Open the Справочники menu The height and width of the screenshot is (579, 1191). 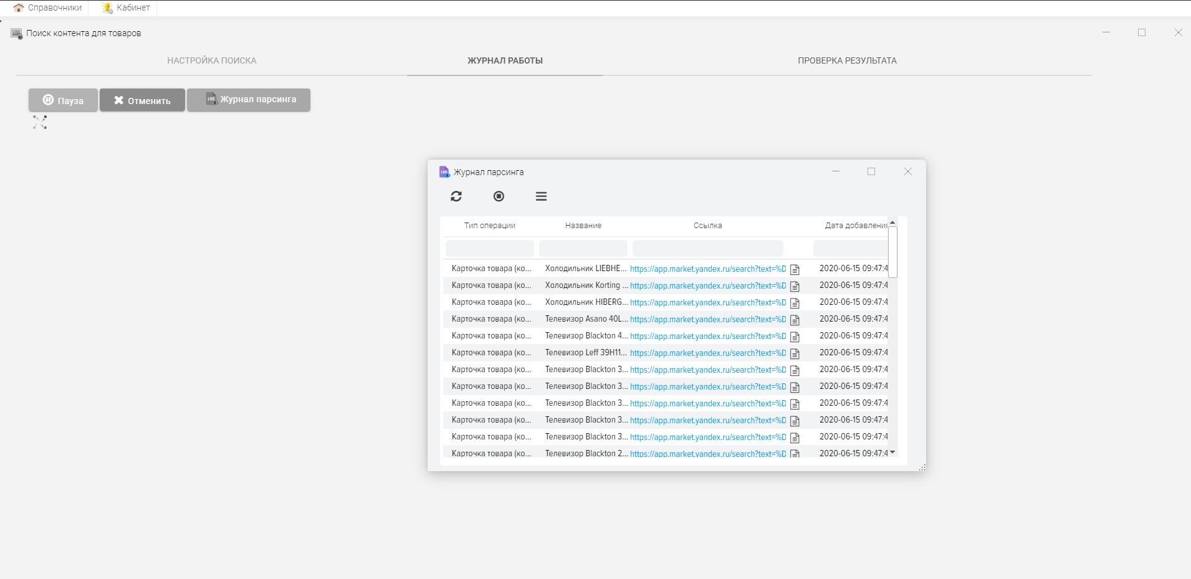point(47,7)
